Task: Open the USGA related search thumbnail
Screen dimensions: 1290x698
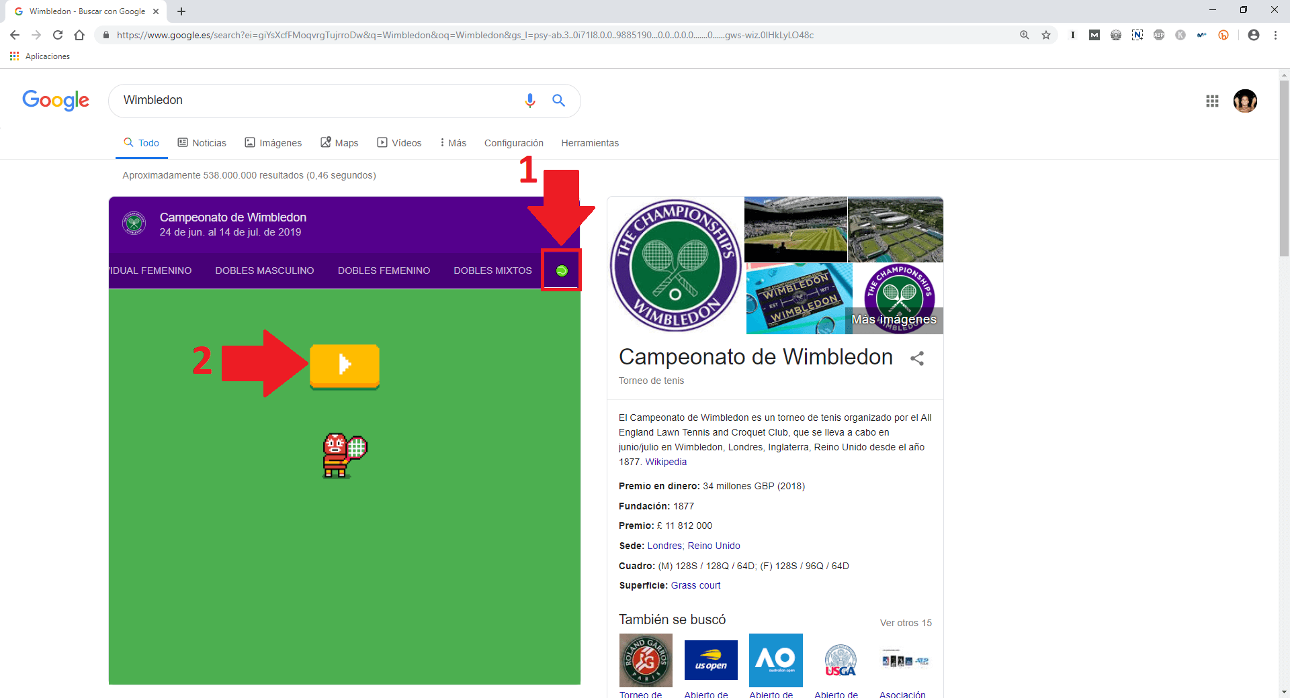Action: 841,660
